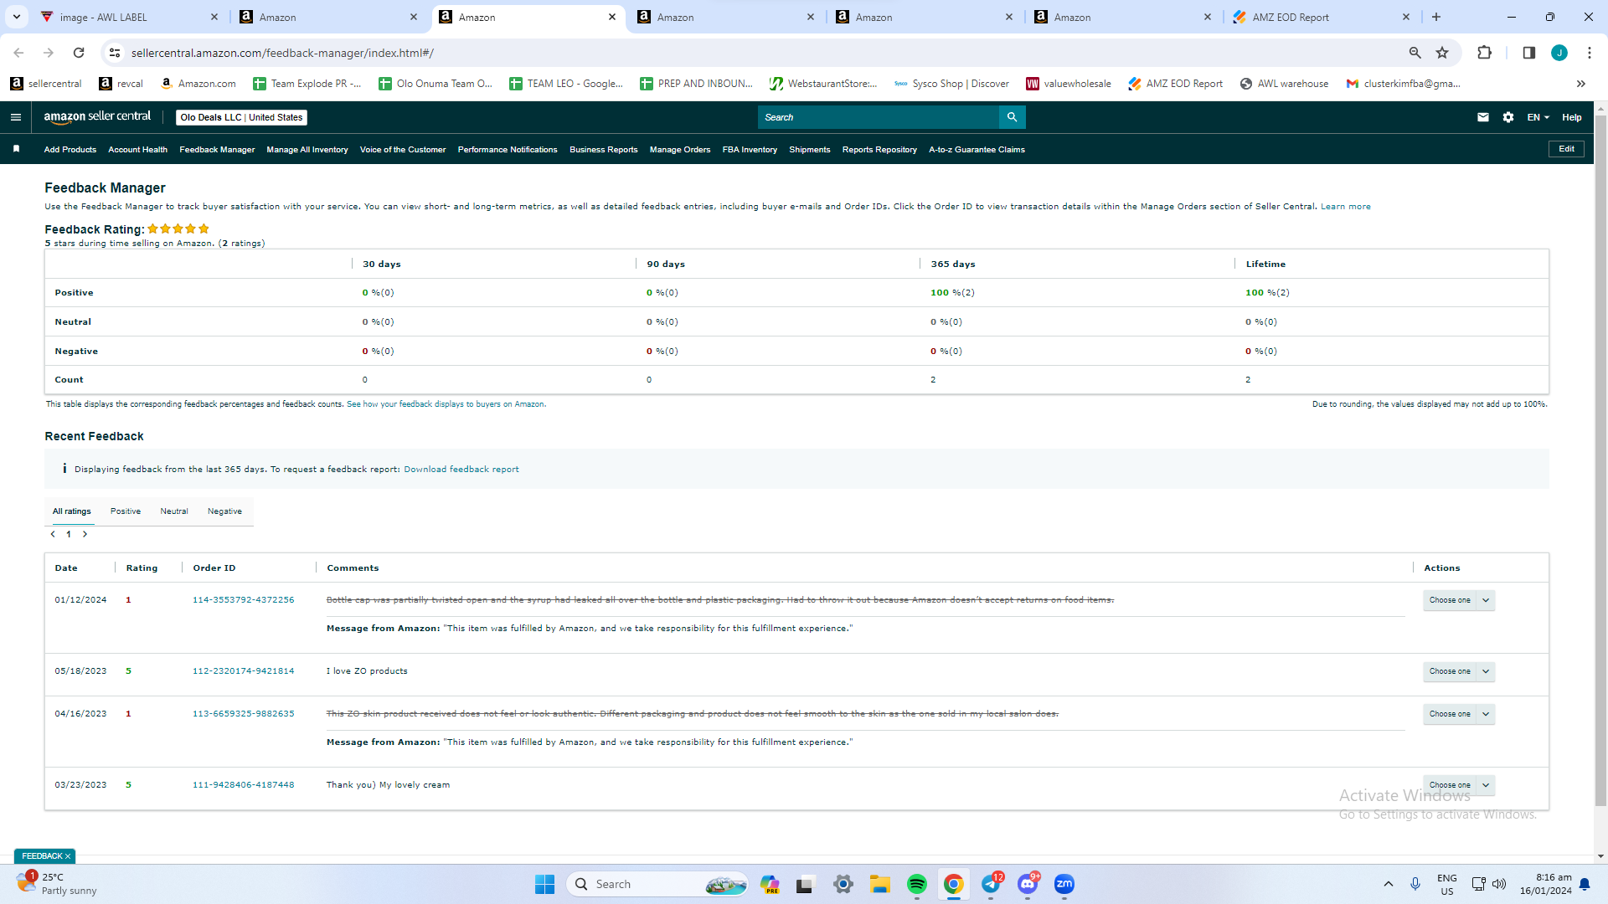Viewport: 1608px width, 904px height.
Task: Reload the page with browser refresh icon
Action: pyautogui.click(x=79, y=53)
